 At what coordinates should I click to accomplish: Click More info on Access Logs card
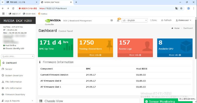coord(135,55)
